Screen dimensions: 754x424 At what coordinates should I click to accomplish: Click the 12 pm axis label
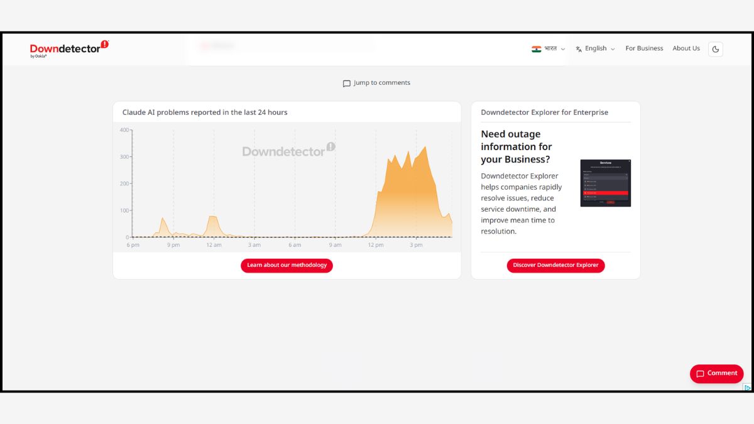coord(376,245)
